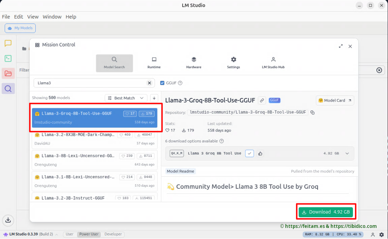Clear the Llama3 search text
This screenshot has width=388, height=239.
(x=149, y=83)
